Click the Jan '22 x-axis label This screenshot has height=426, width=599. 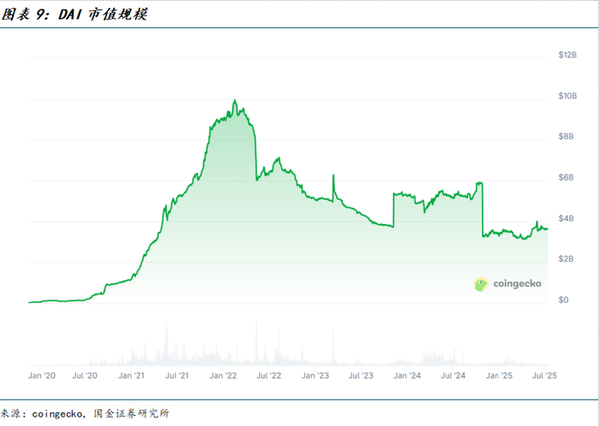(x=223, y=376)
